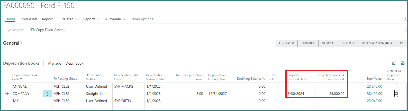Viewport: 408px width, 111px height.
Task: Click the 12/31/2027 depreciation ending date
Action: tap(217, 94)
